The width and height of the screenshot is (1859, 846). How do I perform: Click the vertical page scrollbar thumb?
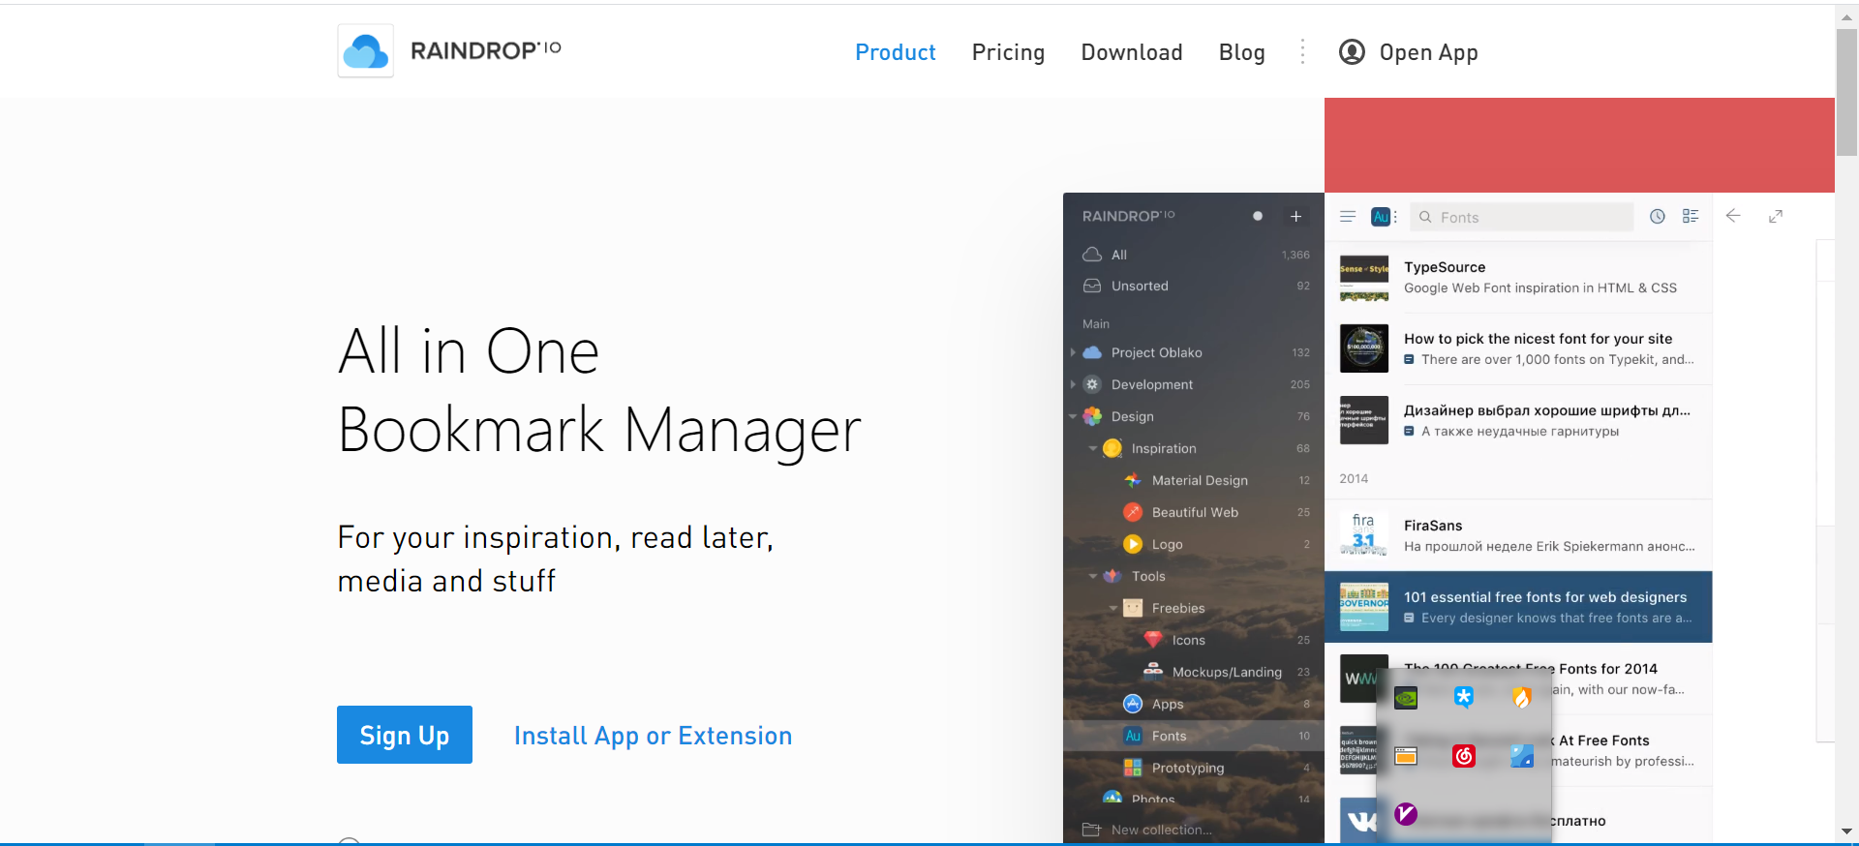click(1846, 92)
